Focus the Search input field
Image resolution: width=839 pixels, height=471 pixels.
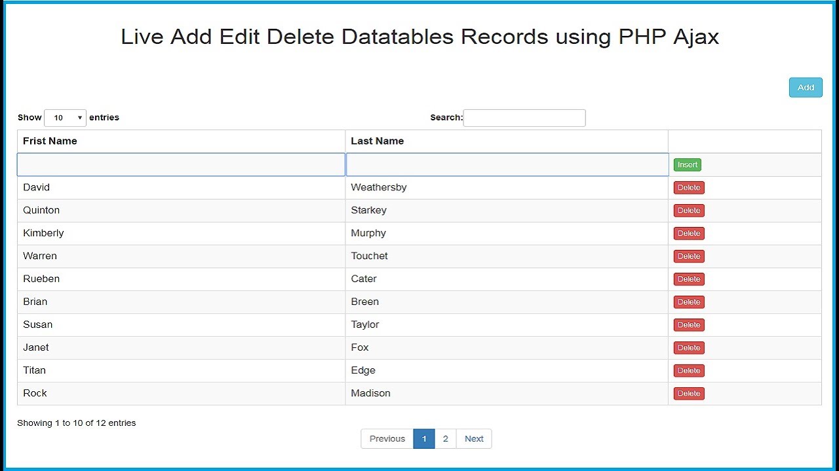pos(524,118)
